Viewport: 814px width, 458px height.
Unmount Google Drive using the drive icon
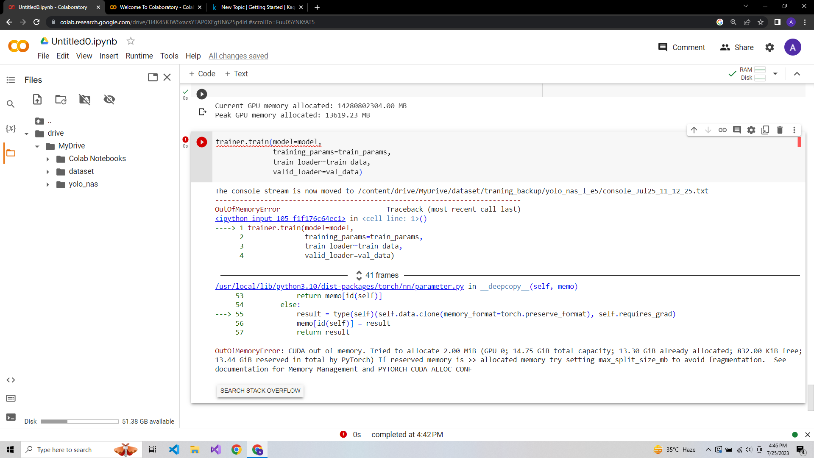point(85,99)
